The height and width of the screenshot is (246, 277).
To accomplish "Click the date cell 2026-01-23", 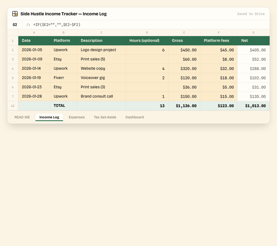I will point(34,87).
